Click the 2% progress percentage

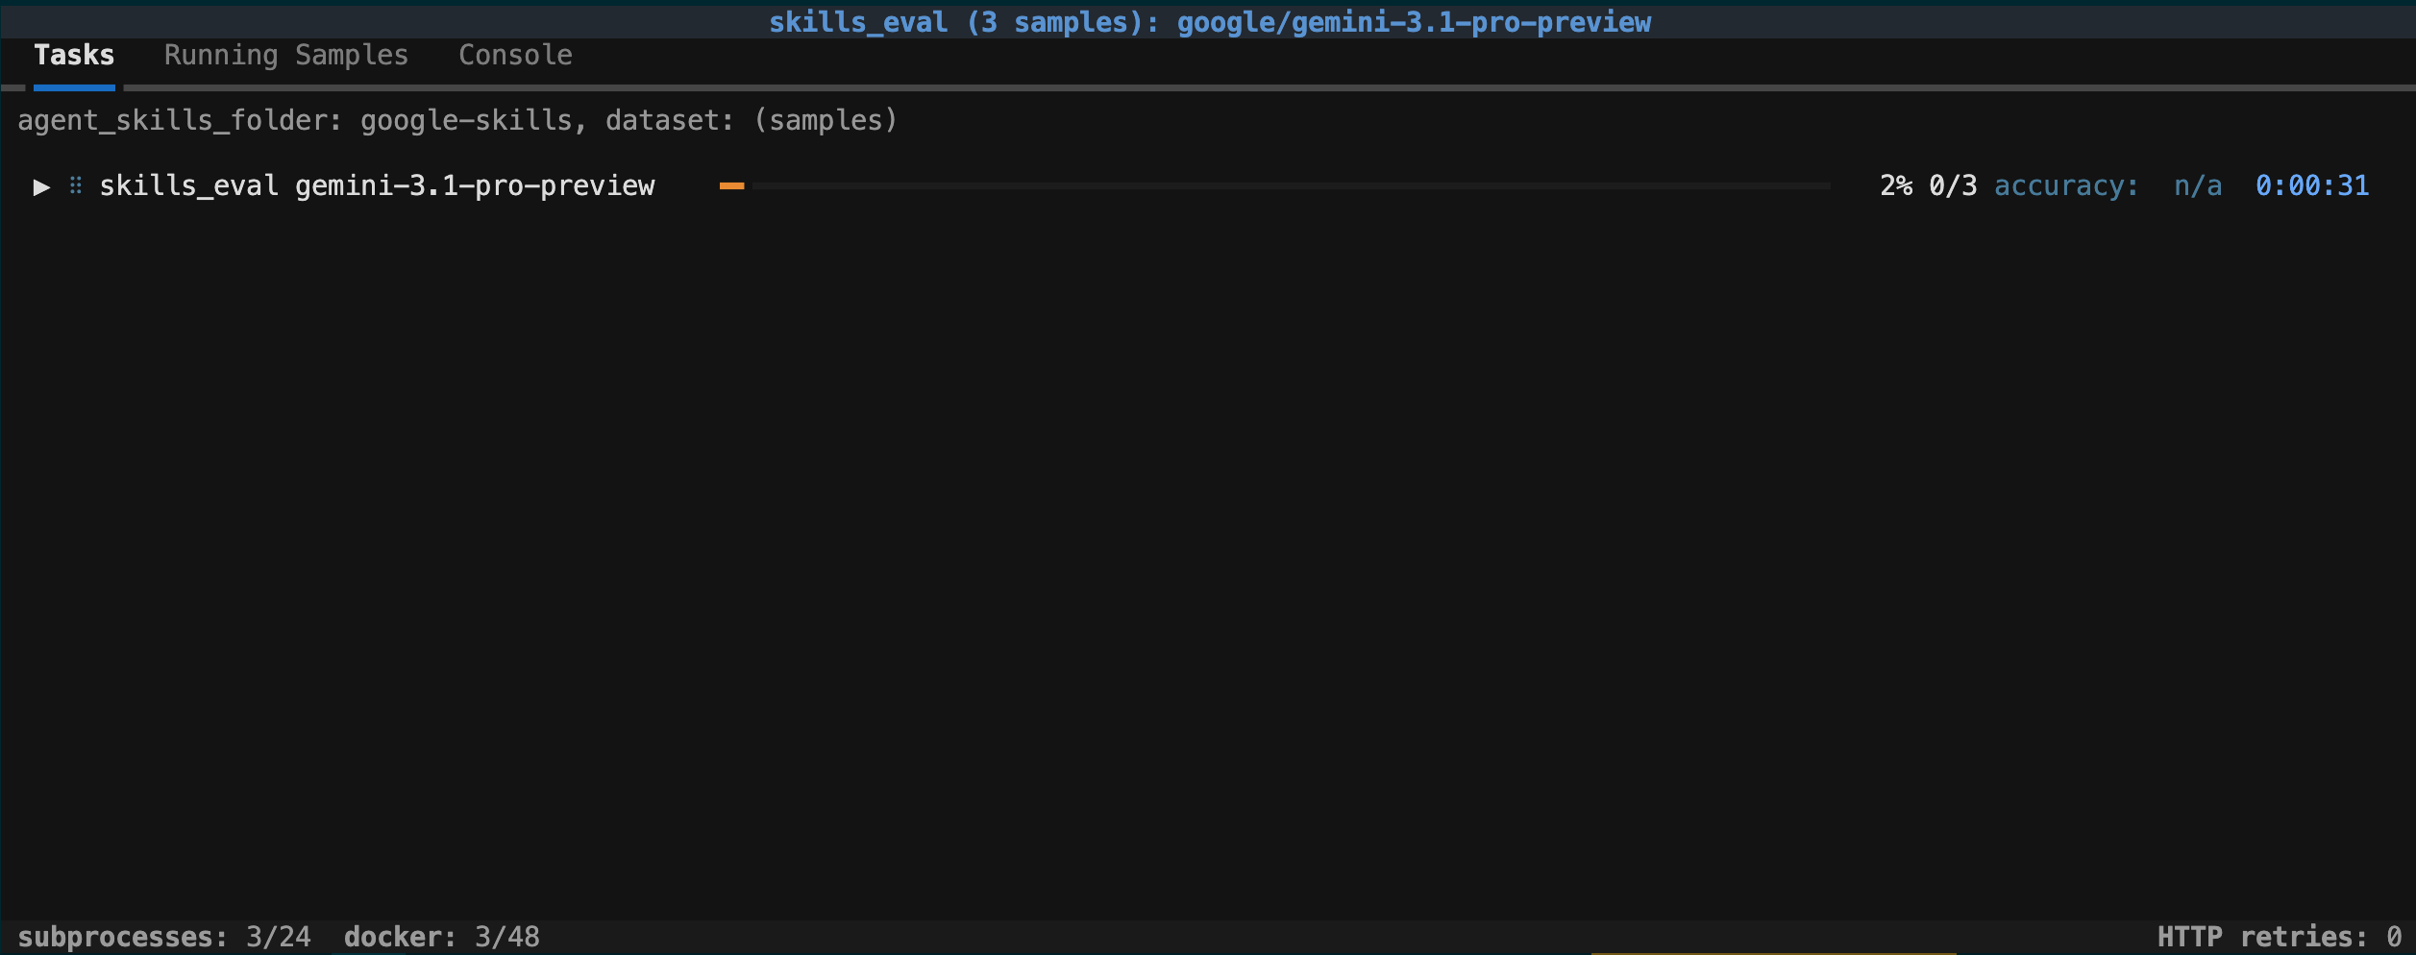click(x=1895, y=185)
